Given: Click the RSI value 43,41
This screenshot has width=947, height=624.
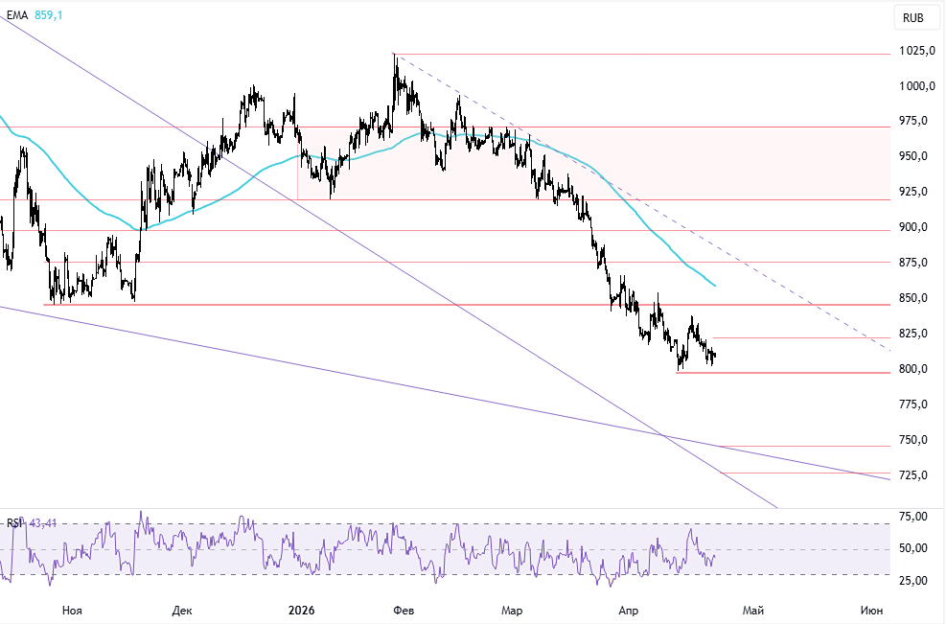Looking at the screenshot, I should [x=42, y=523].
